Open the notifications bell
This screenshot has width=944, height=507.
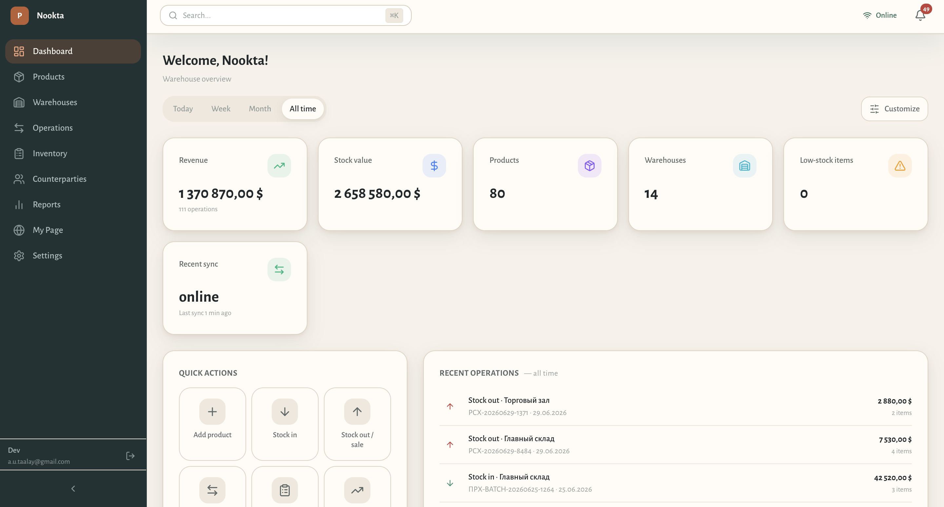pos(920,15)
